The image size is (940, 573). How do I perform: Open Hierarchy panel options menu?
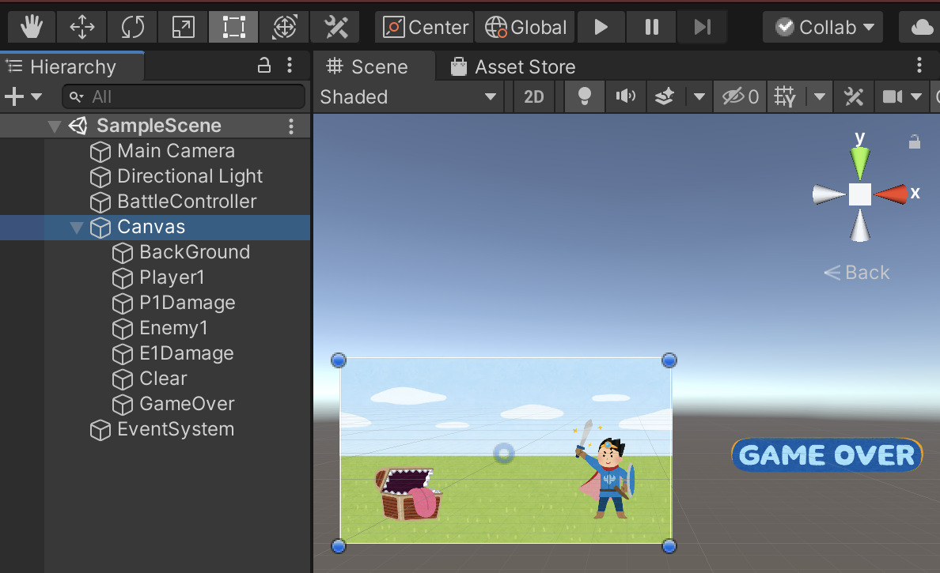tap(290, 66)
